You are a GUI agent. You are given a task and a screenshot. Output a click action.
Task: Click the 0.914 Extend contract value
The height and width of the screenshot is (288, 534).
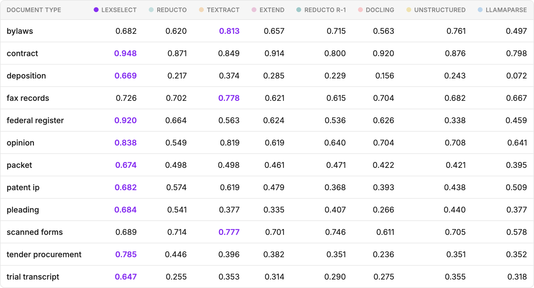[x=274, y=53]
